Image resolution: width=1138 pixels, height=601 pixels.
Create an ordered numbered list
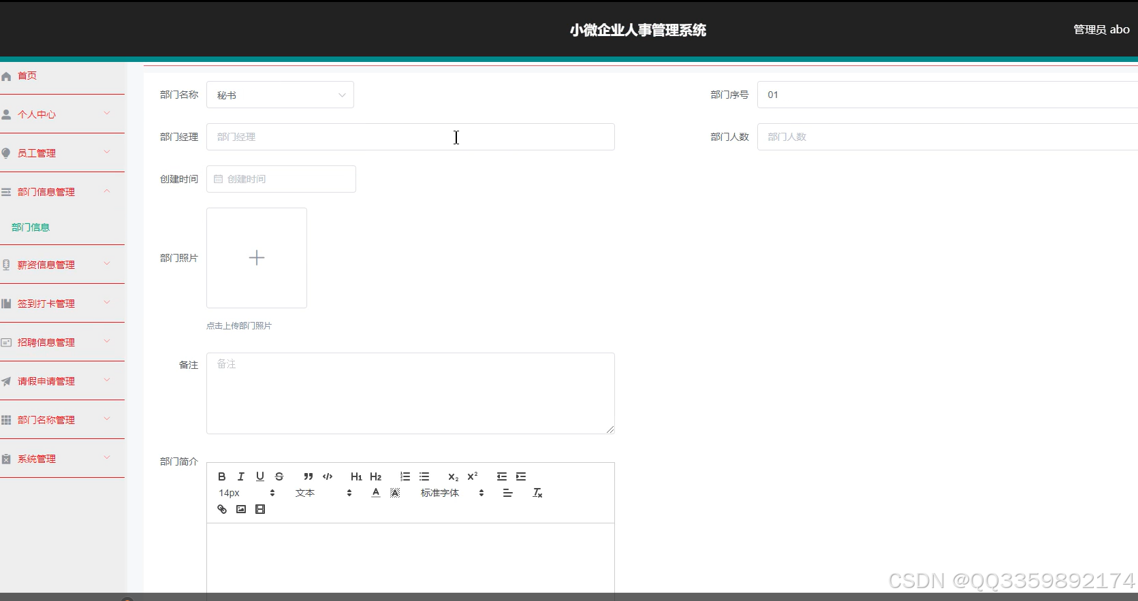[x=405, y=476]
